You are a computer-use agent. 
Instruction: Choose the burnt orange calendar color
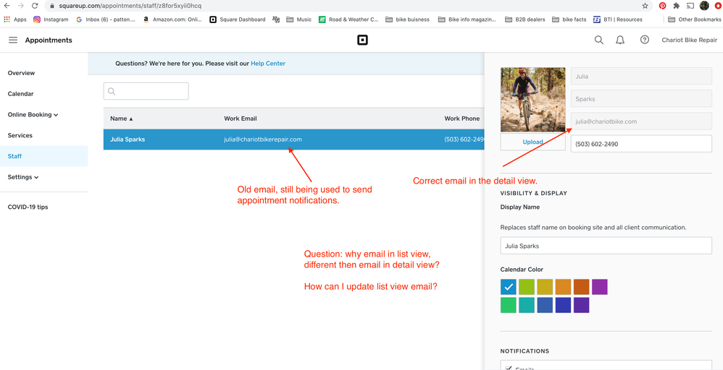[x=582, y=287]
